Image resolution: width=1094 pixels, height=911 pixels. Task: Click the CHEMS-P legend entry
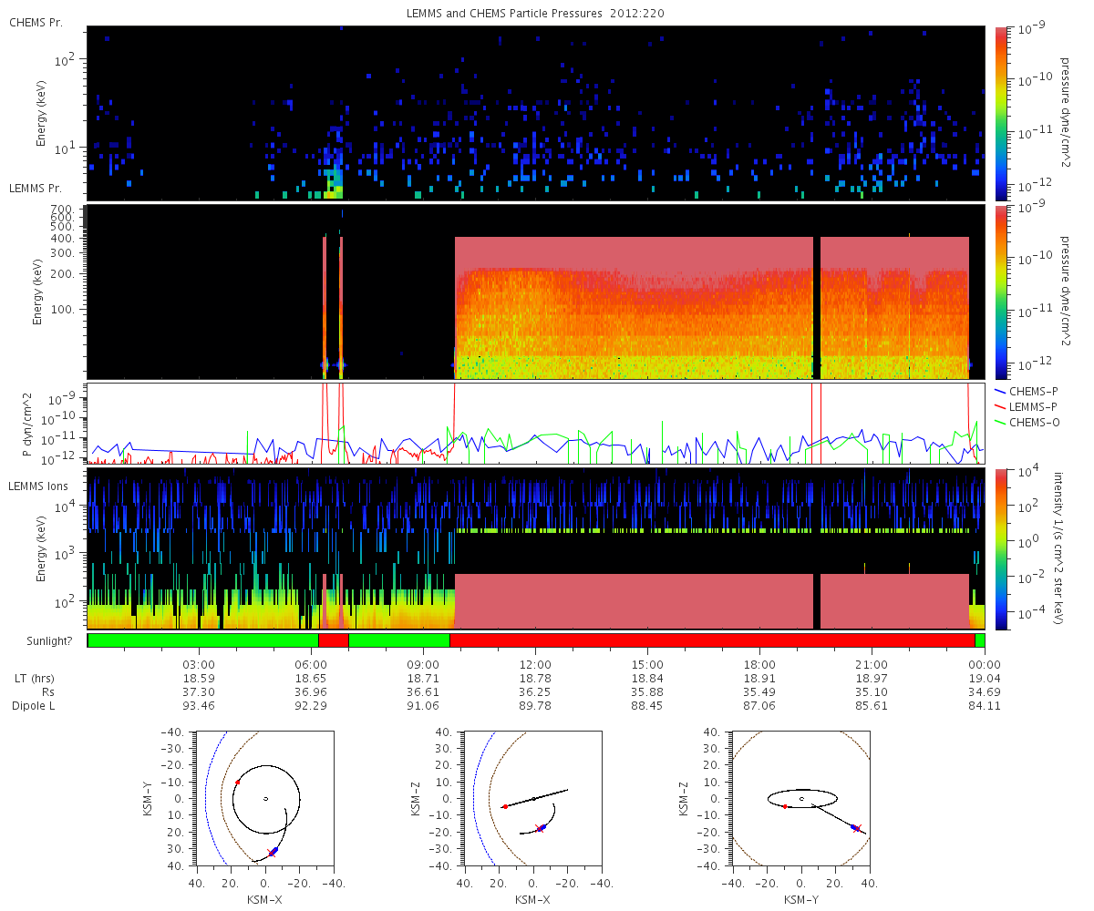point(1036,391)
